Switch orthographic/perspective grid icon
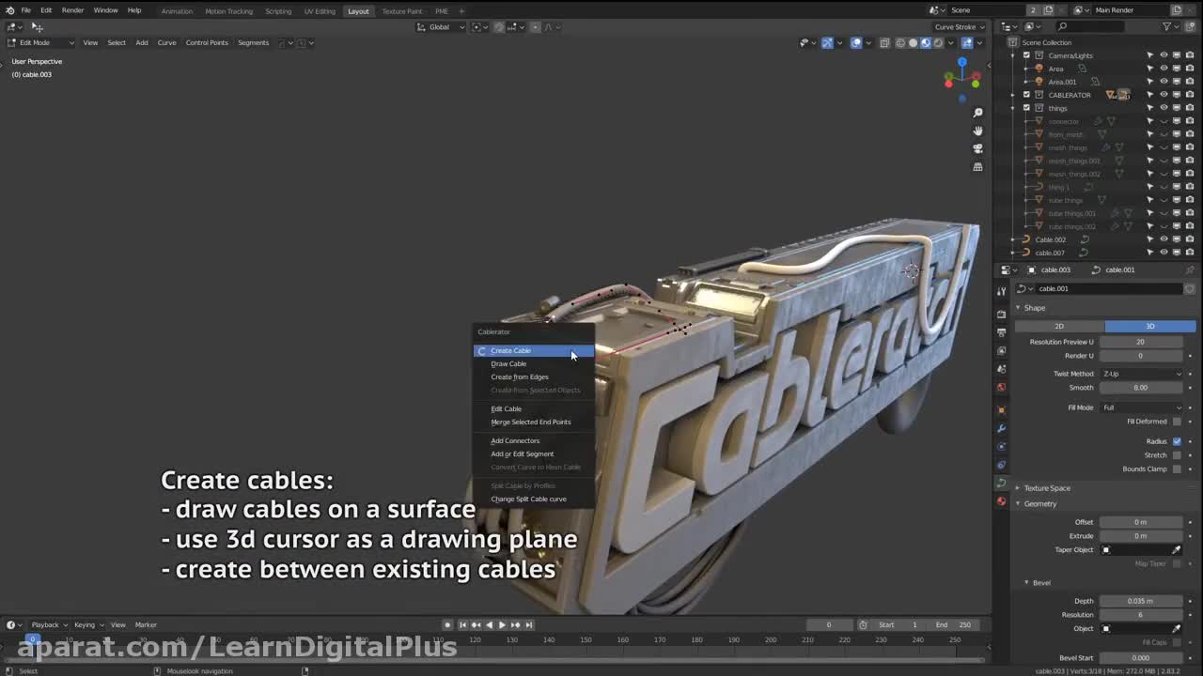Viewport: 1203px width, 676px height. click(x=977, y=167)
